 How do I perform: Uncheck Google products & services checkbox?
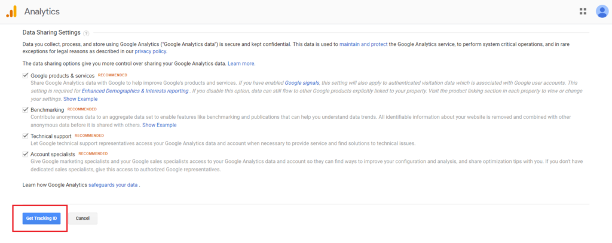click(x=25, y=75)
